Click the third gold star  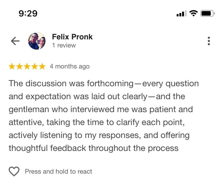[27, 66]
